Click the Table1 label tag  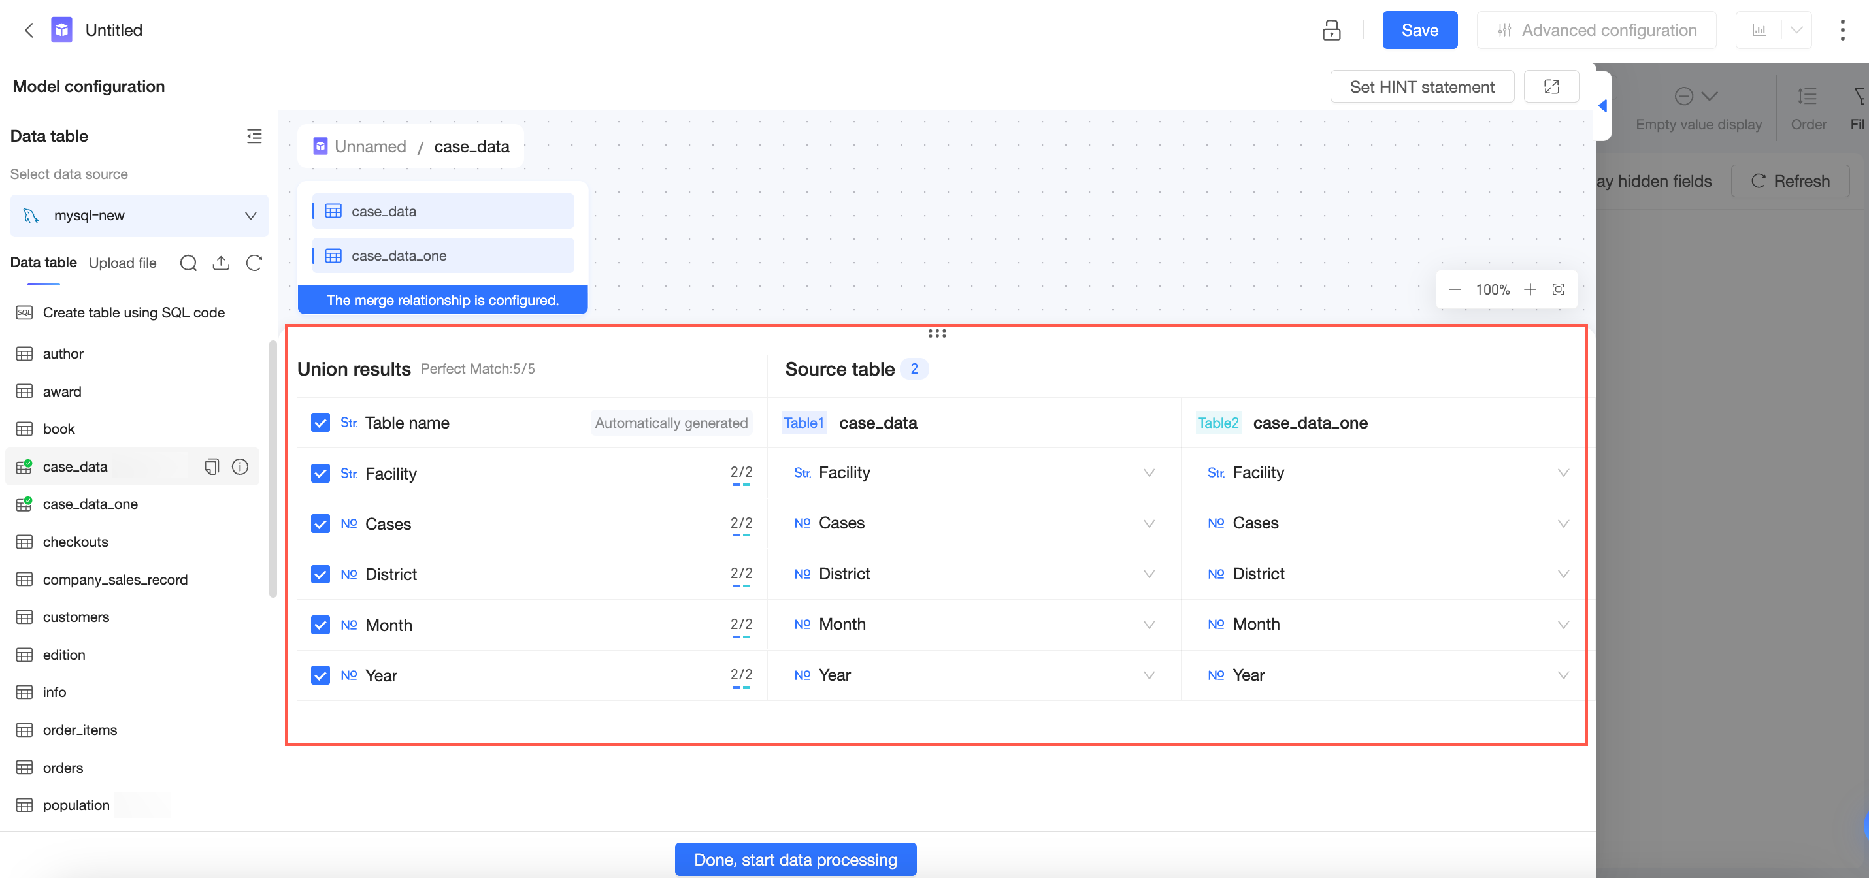point(804,423)
